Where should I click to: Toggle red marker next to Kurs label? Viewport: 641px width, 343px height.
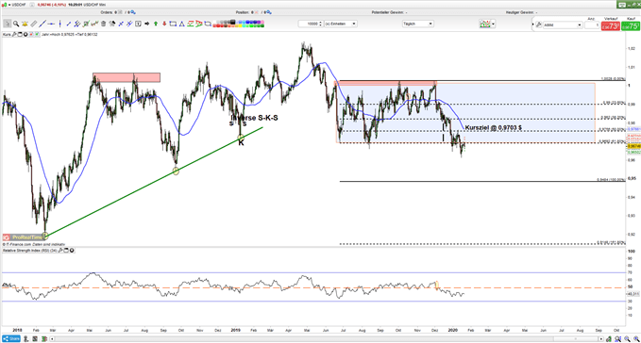coord(31,35)
